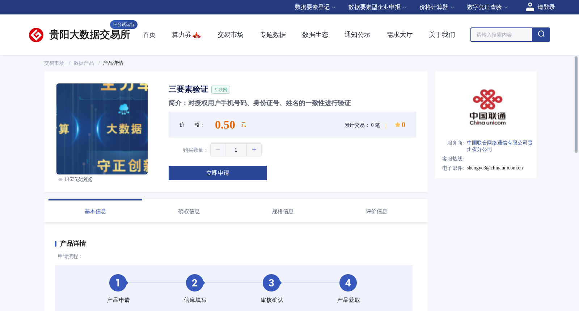Open 算力券 in the navigation
This screenshot has height=311, width=579.
coord(182,35)
